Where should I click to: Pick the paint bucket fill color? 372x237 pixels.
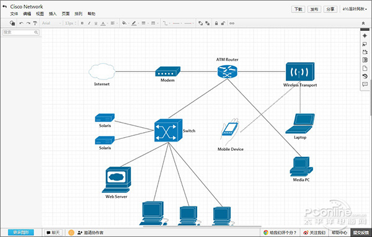tap(124, 23)
